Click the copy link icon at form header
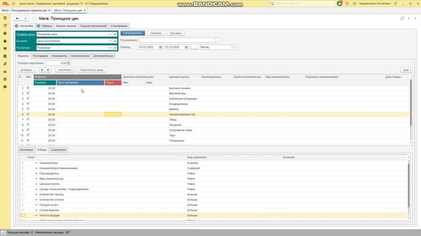 click(x=402, y=18)
